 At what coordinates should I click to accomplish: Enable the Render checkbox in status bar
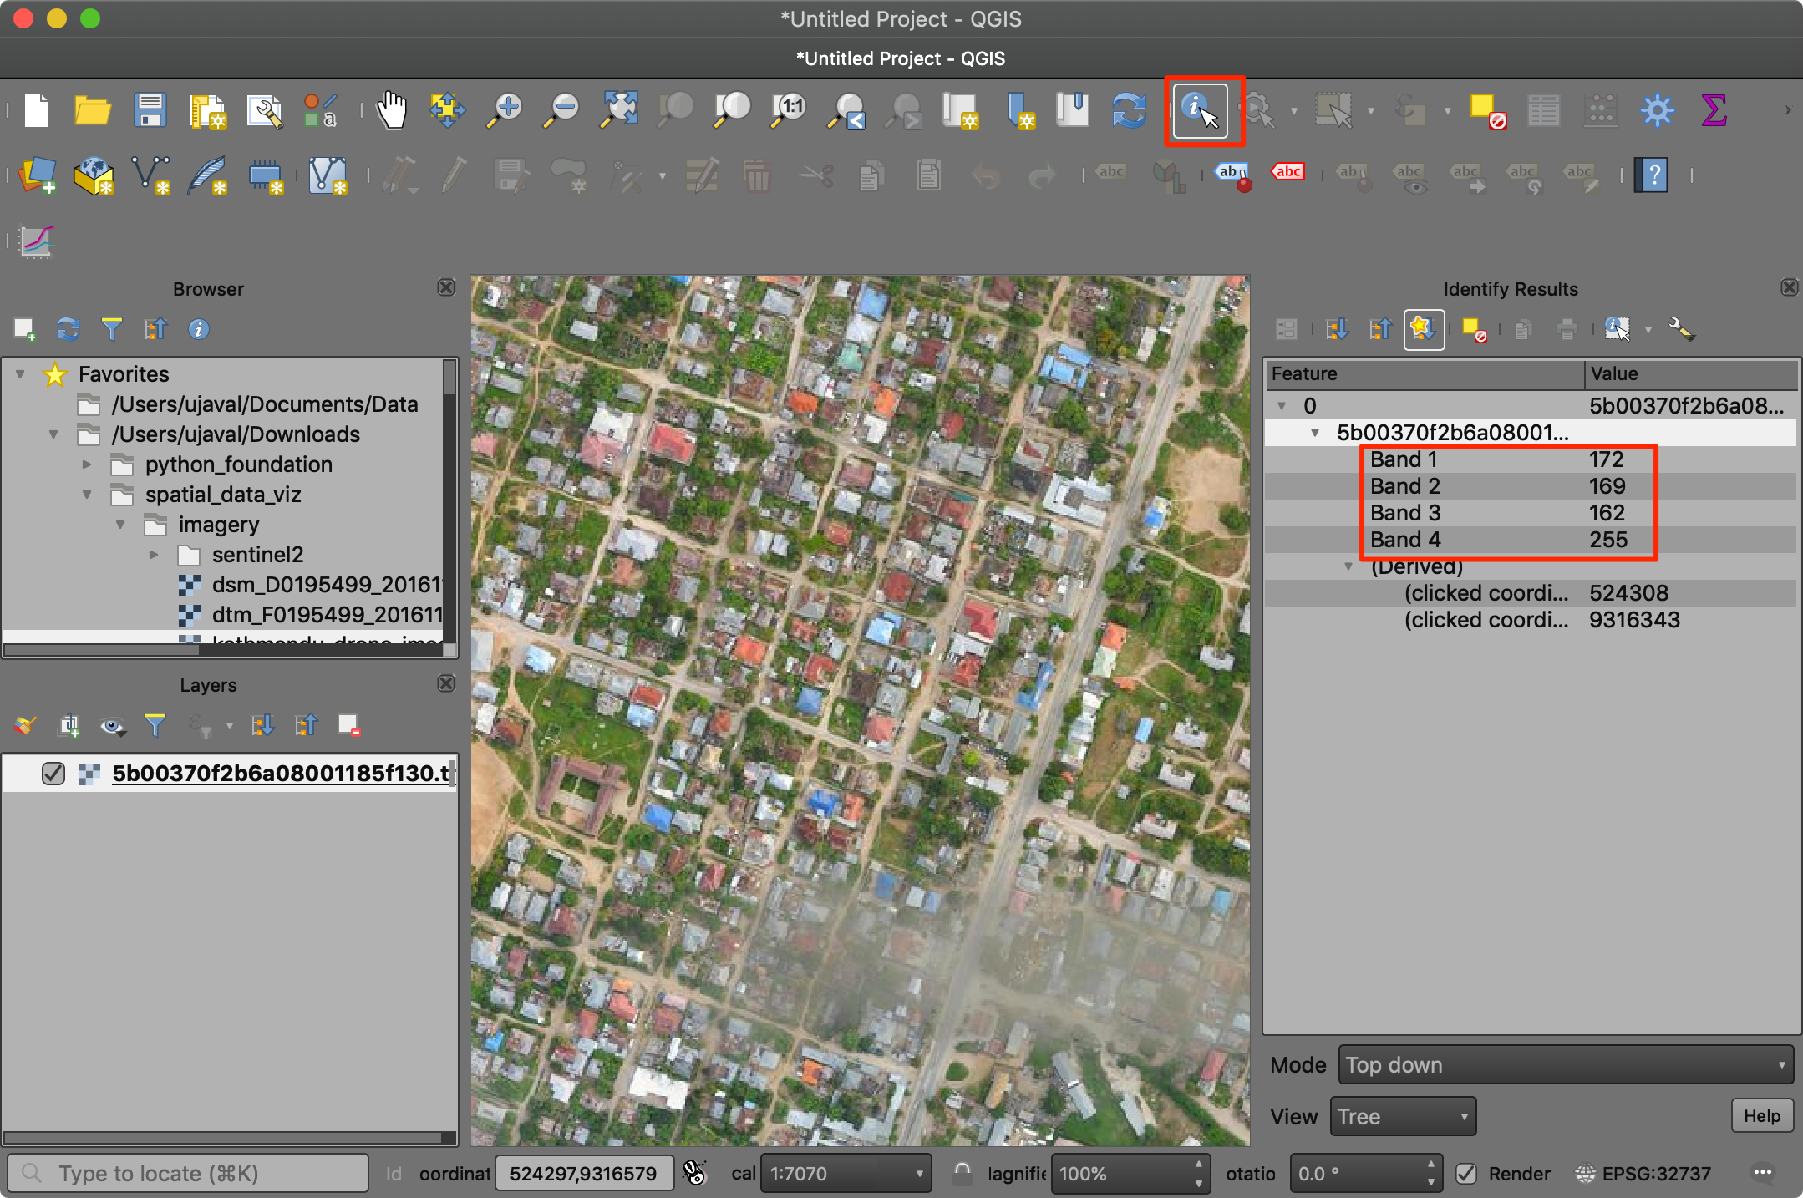(1468, 1173)
